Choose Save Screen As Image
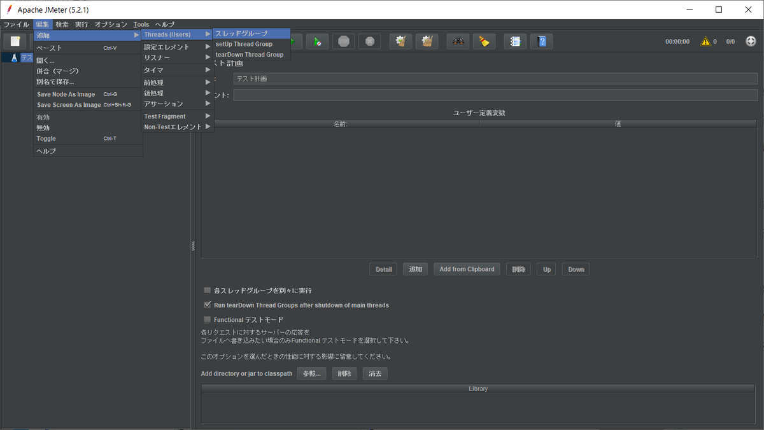Image resolution: width=764 pixels, height=430 pixels. (88, 104)
